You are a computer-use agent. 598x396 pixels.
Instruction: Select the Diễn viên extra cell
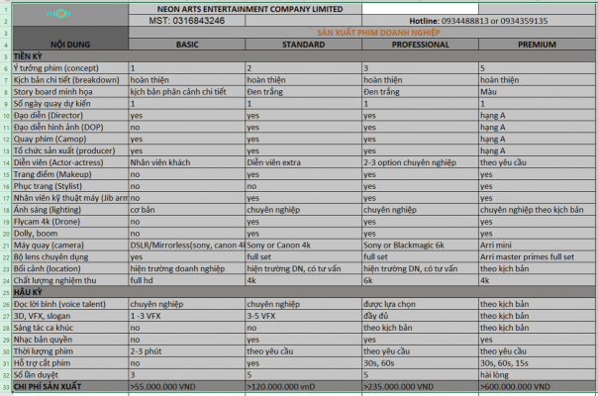pos(302,161)
